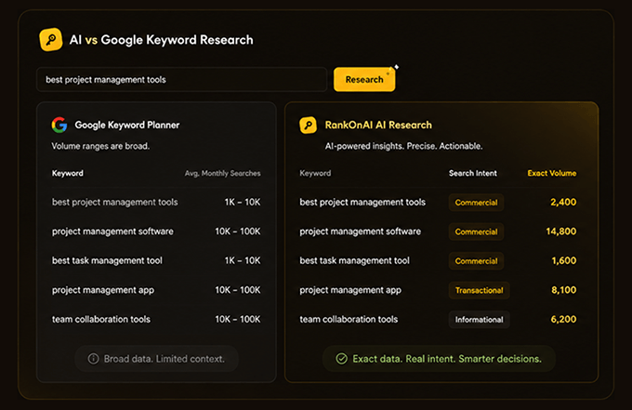Focus the keyword search input field
Screen dimensions: 632x410
(x=182, y=79)
